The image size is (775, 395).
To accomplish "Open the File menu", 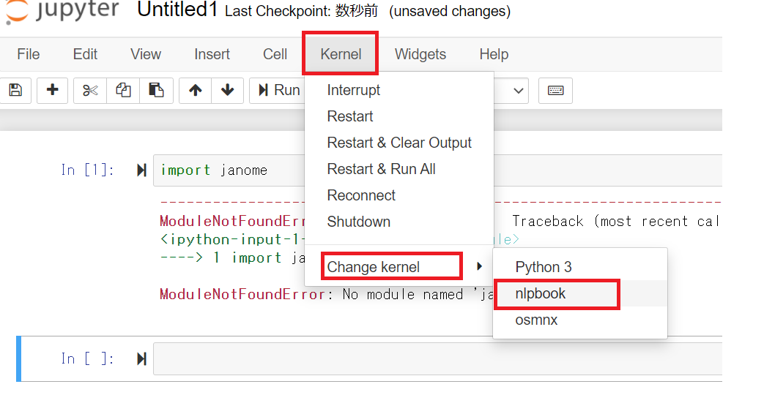I will [28, 54].
